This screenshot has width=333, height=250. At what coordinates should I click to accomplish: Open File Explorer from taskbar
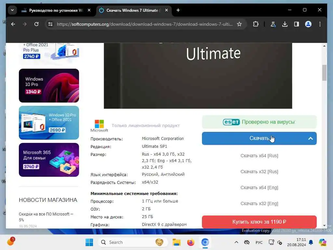coord(177,242)
